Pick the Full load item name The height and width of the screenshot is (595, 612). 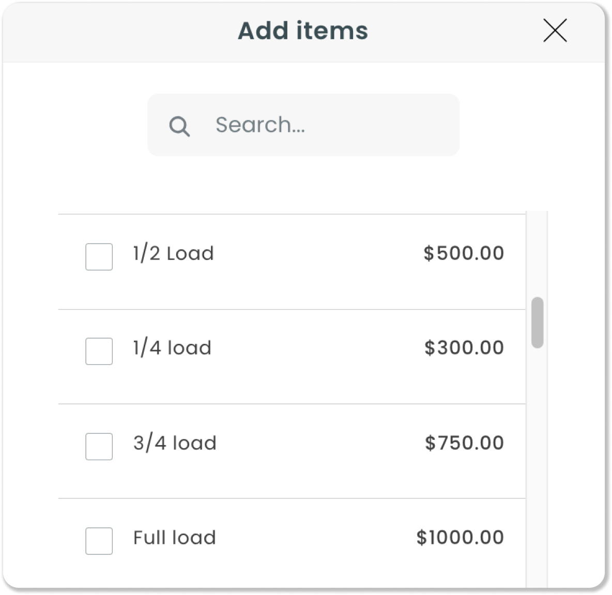coord(175,537)
